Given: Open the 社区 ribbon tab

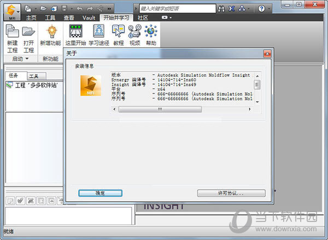Looking at the screenshot, I should [143, 18].
